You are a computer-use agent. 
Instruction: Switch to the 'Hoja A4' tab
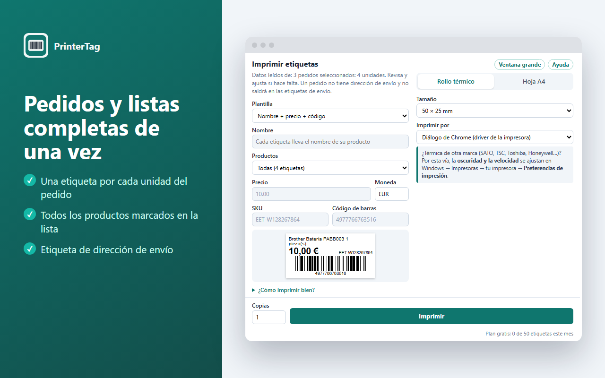[534, 82]
